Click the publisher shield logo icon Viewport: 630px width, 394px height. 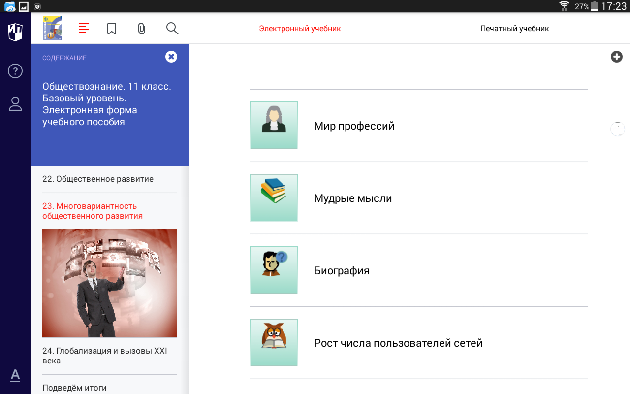coord(15,33)
